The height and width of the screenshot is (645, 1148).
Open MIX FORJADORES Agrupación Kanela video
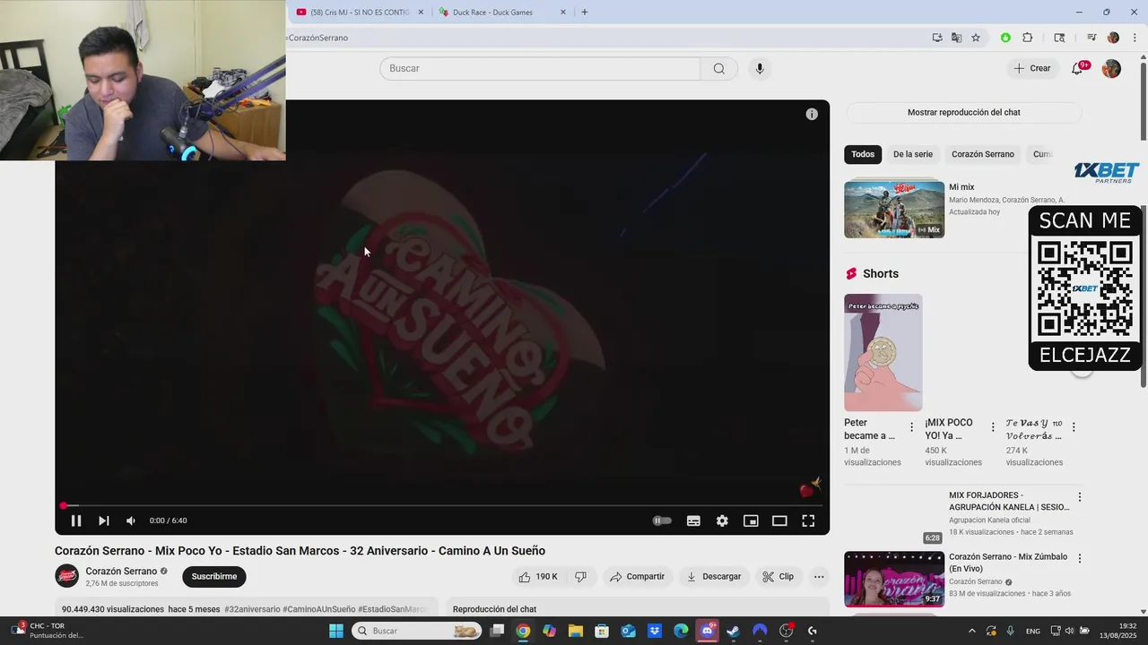pyautogui.click(x=1009, y=501)
